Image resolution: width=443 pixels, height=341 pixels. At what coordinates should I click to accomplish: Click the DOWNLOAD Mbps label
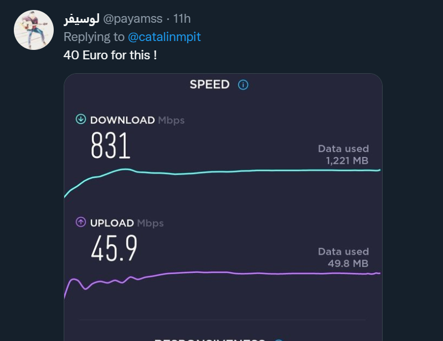(137, 120)
